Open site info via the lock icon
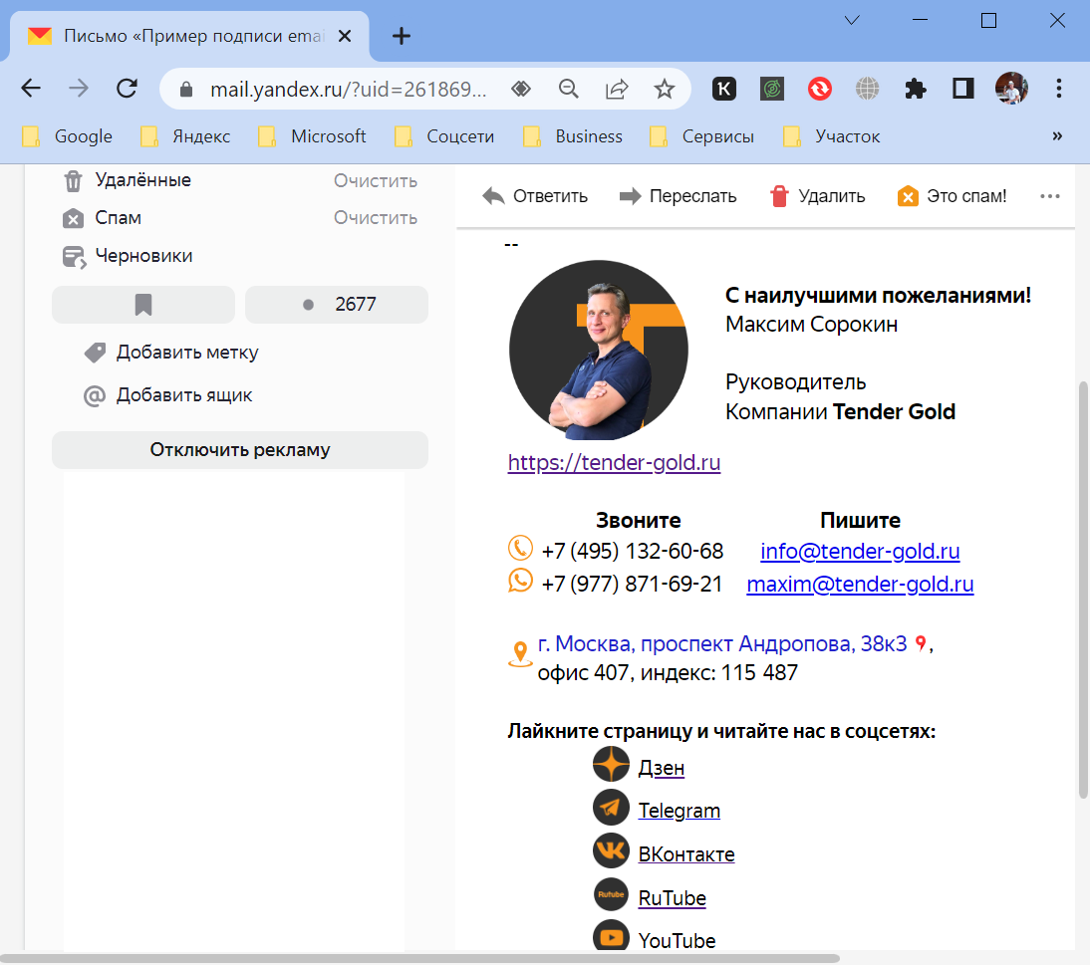Screen dimensions: 1090x965 pos(185,89)
